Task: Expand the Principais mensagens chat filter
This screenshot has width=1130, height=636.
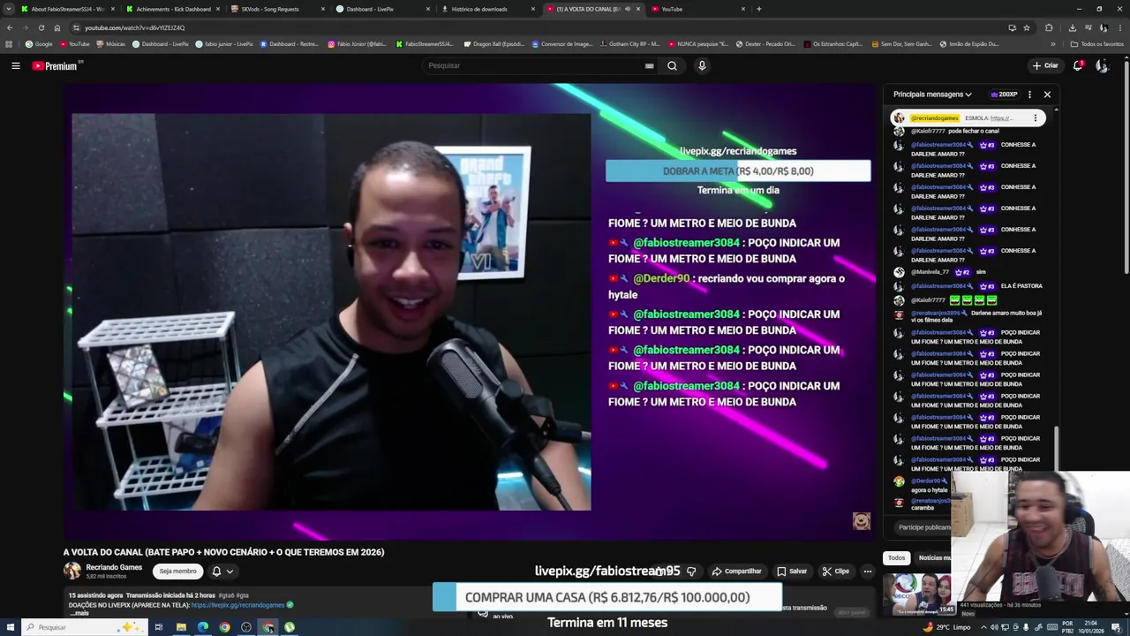Action: 932,95
